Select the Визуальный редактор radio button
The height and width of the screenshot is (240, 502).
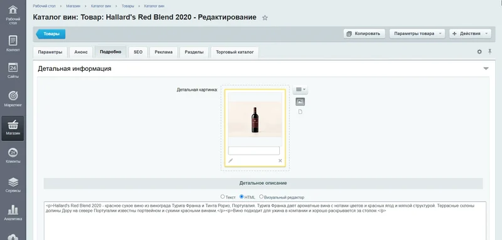[x=261, y=197]
